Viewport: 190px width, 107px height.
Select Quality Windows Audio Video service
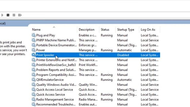56,85
